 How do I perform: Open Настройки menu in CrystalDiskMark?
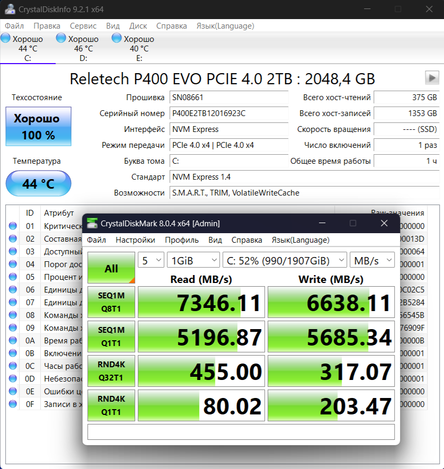[136, 240]
